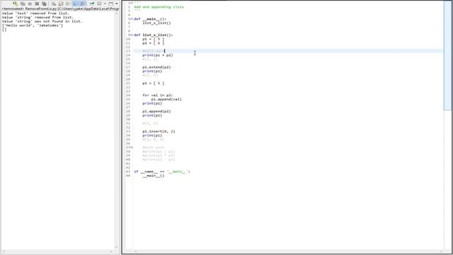Click the green Pin Console icon
453x255 pixels.
91,4
